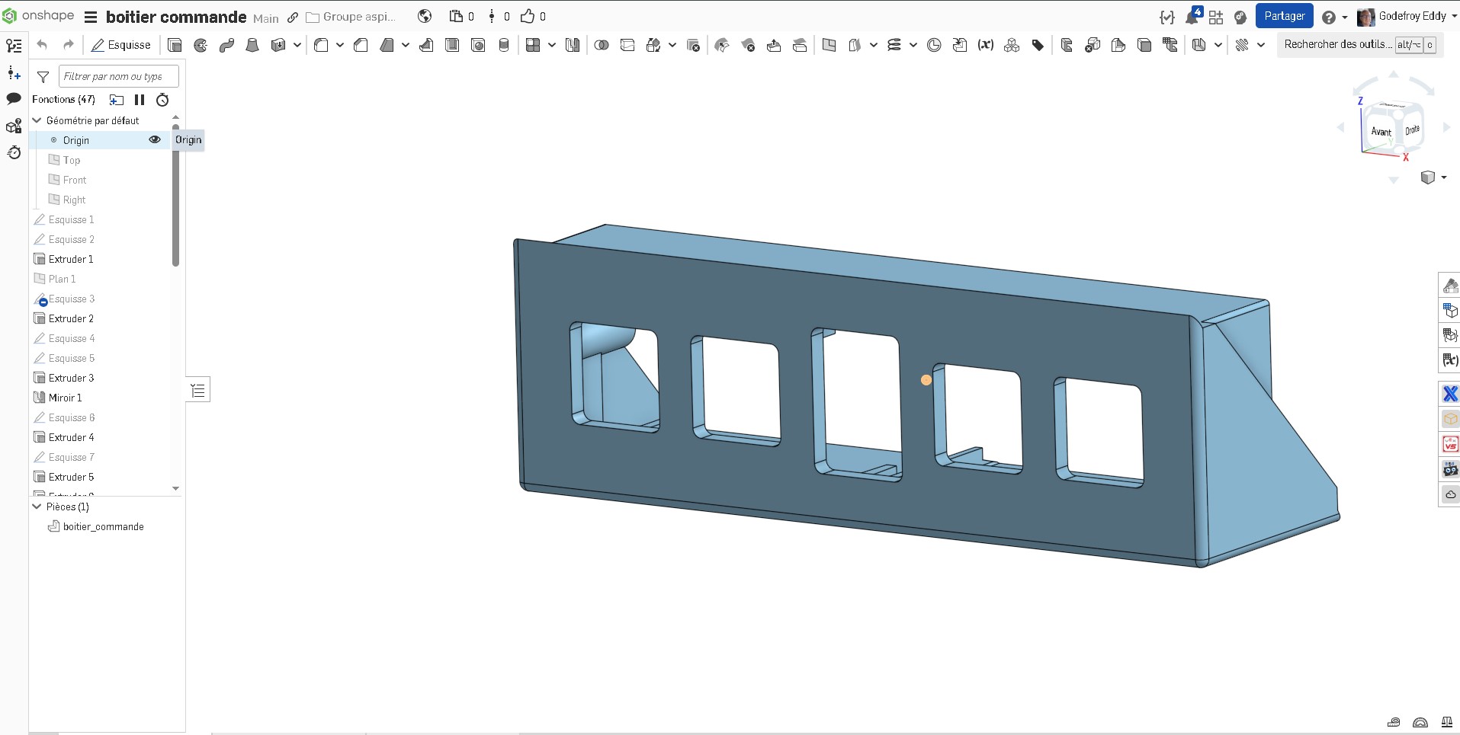Click the Avant face of view cube
This screenshot has height=735, width=1460.
[1381, 132]
